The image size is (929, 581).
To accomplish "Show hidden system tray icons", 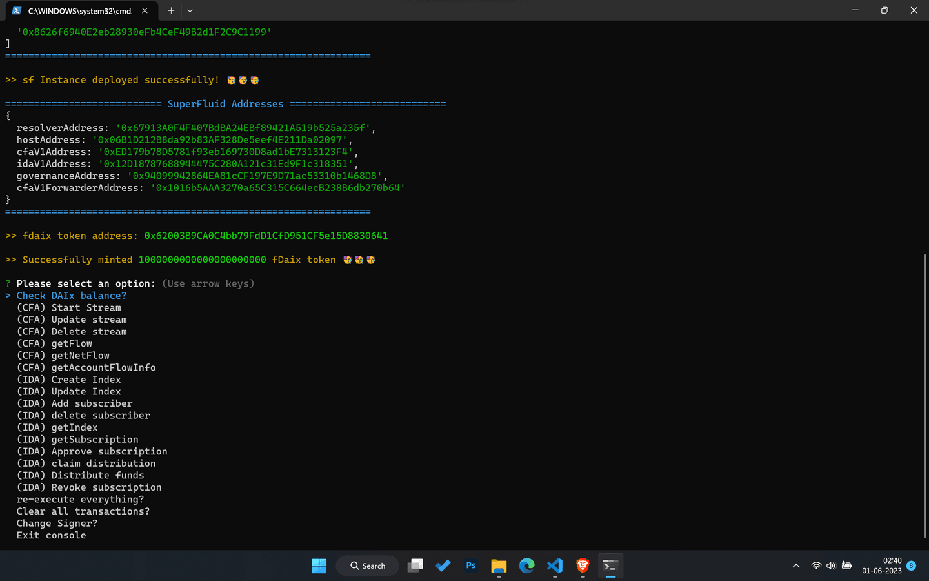I will (796, 566).
